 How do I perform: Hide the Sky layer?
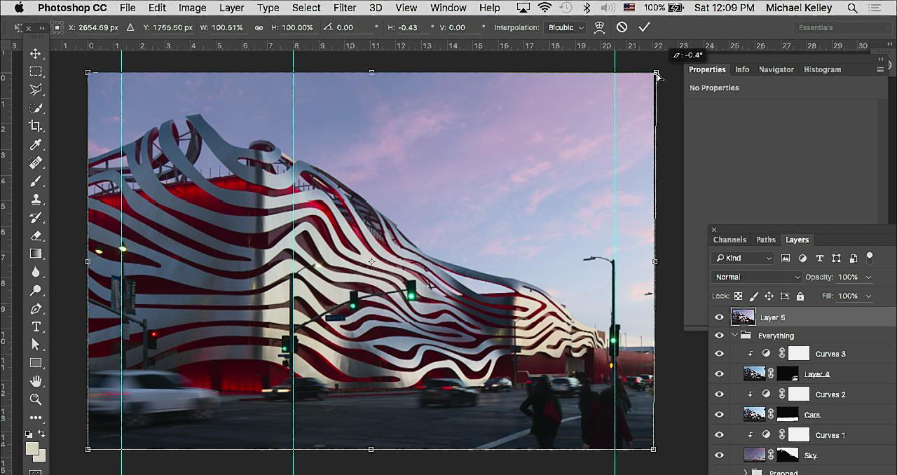tap(719, 455)
